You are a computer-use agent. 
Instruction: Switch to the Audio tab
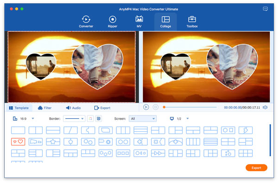point(73,108)
